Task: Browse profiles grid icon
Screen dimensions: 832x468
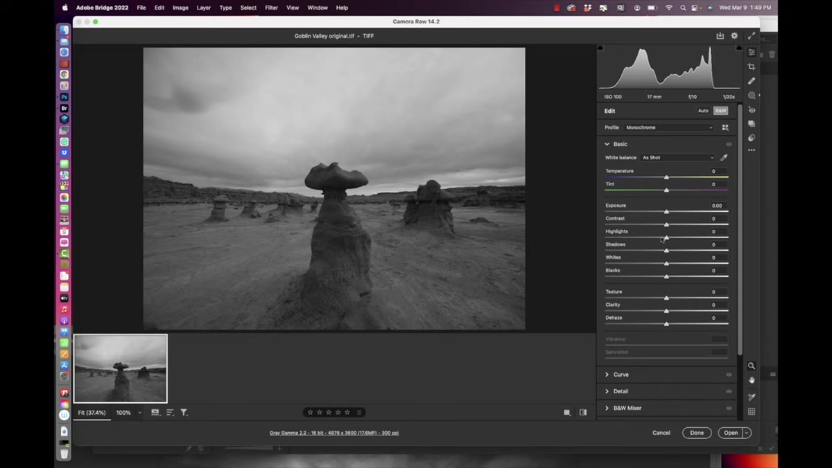Action: coord(725,127)
